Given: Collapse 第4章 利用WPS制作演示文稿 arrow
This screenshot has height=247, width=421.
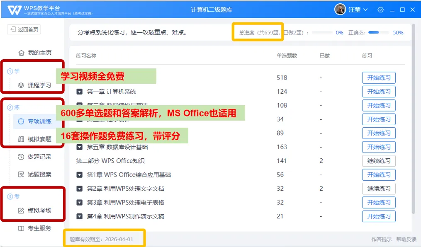Looking at the screenshot, I should click(x=80, y=216).
